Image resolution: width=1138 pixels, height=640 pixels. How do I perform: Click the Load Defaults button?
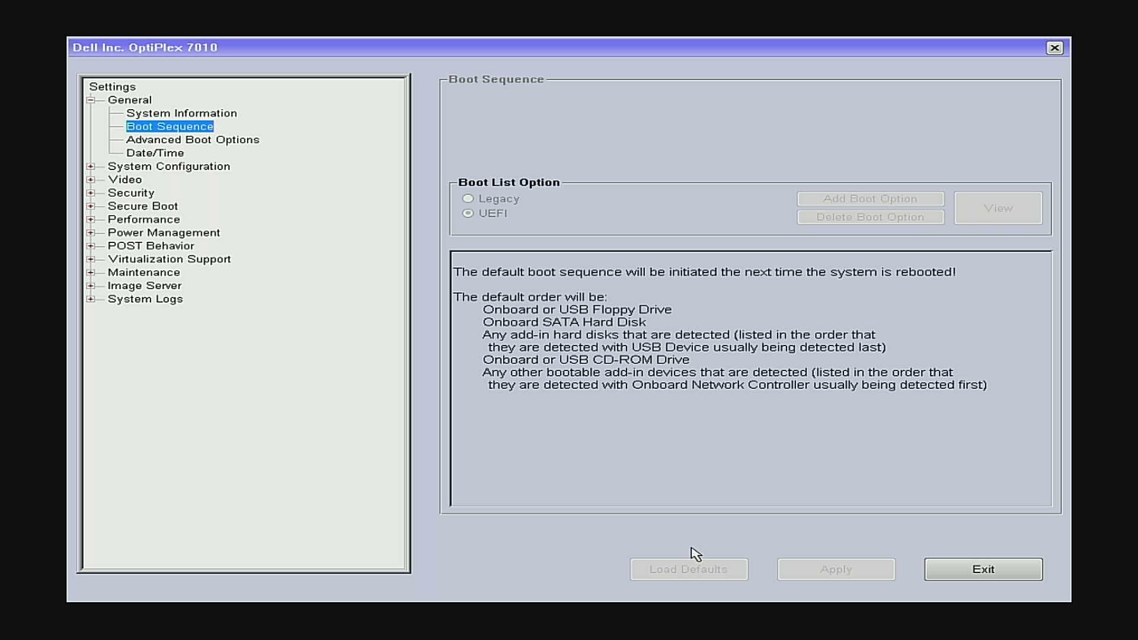click(x=689, y=569)
